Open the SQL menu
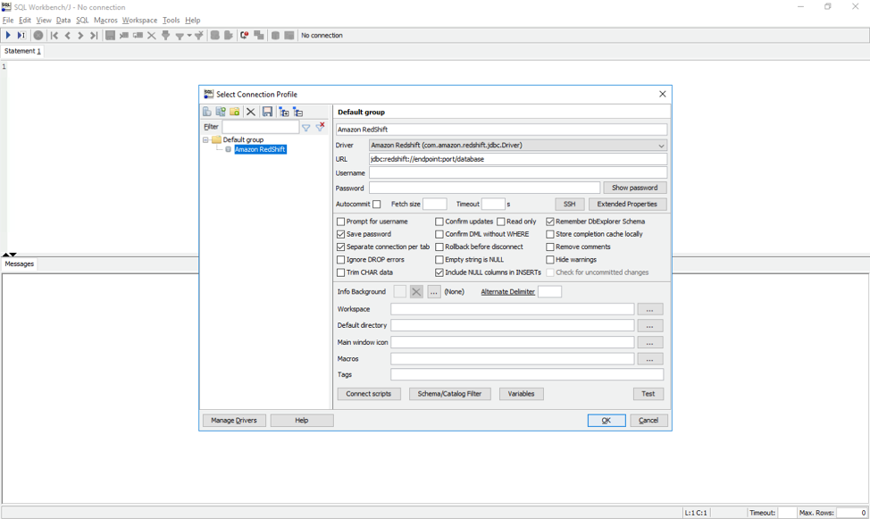Viewport: 870px width, 519px height. click(82, 20)
